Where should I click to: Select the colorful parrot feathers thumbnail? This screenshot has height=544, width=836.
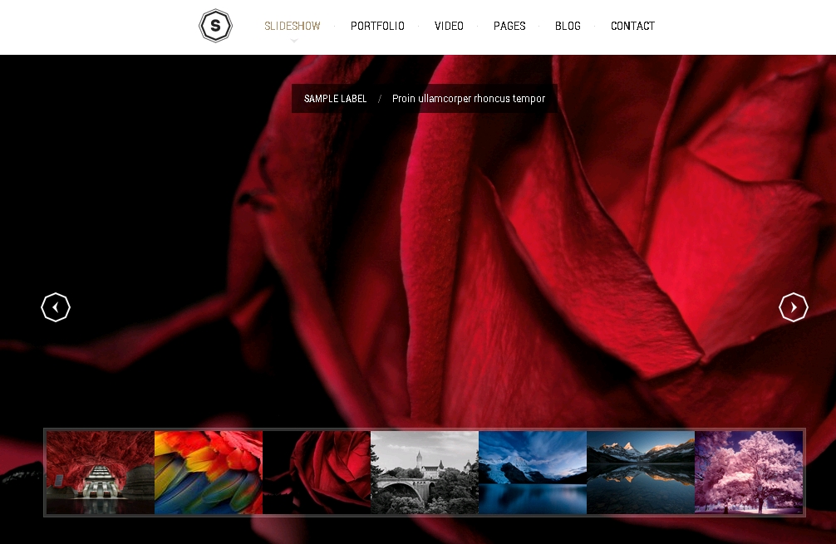tap(208, 473)
